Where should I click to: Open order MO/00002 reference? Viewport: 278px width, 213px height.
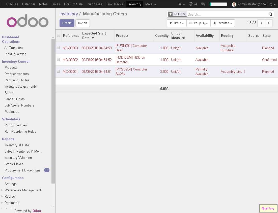click(70, 60)
